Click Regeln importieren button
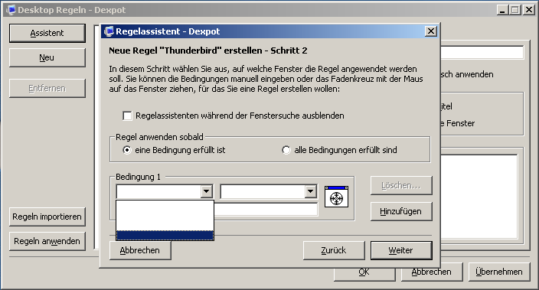This screenshot has width=539, height=290. (47, 217)
